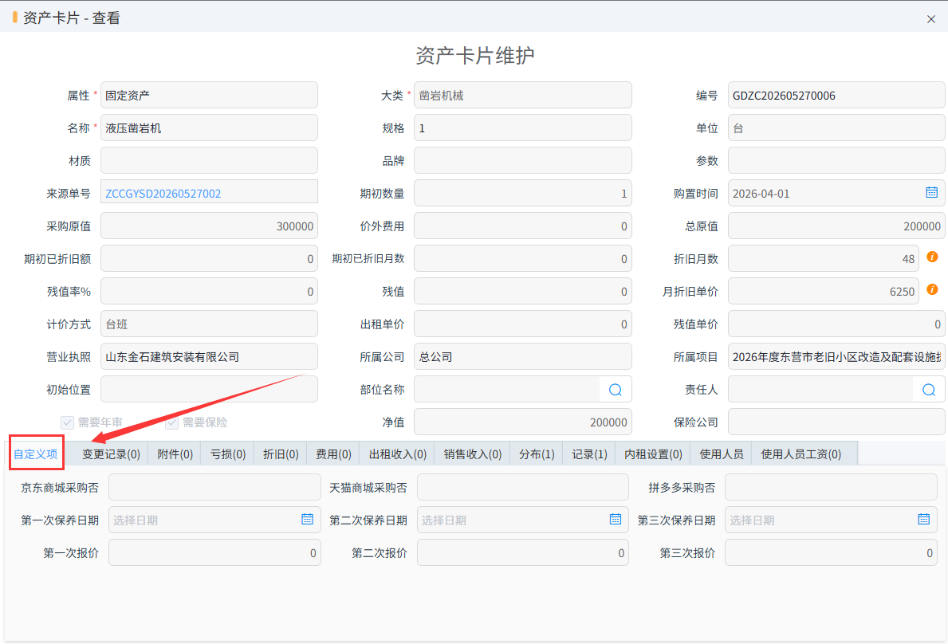The height and width of the screenshot is (644, 948).
Task: Click the 总原值 field showing 200000
Action: point(836,226)
